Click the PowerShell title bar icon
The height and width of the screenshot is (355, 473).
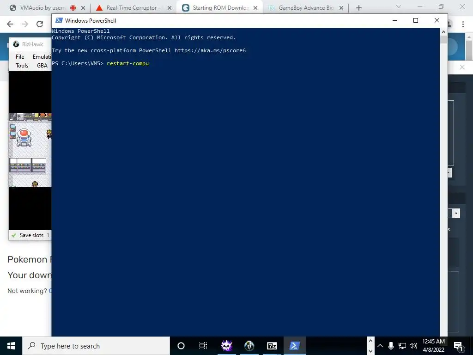[x=59, y=20]
